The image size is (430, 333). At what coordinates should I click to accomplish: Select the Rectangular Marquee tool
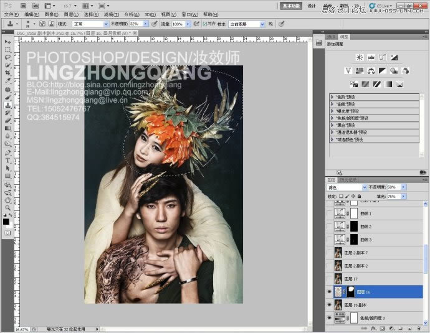(x=7, y=50)
